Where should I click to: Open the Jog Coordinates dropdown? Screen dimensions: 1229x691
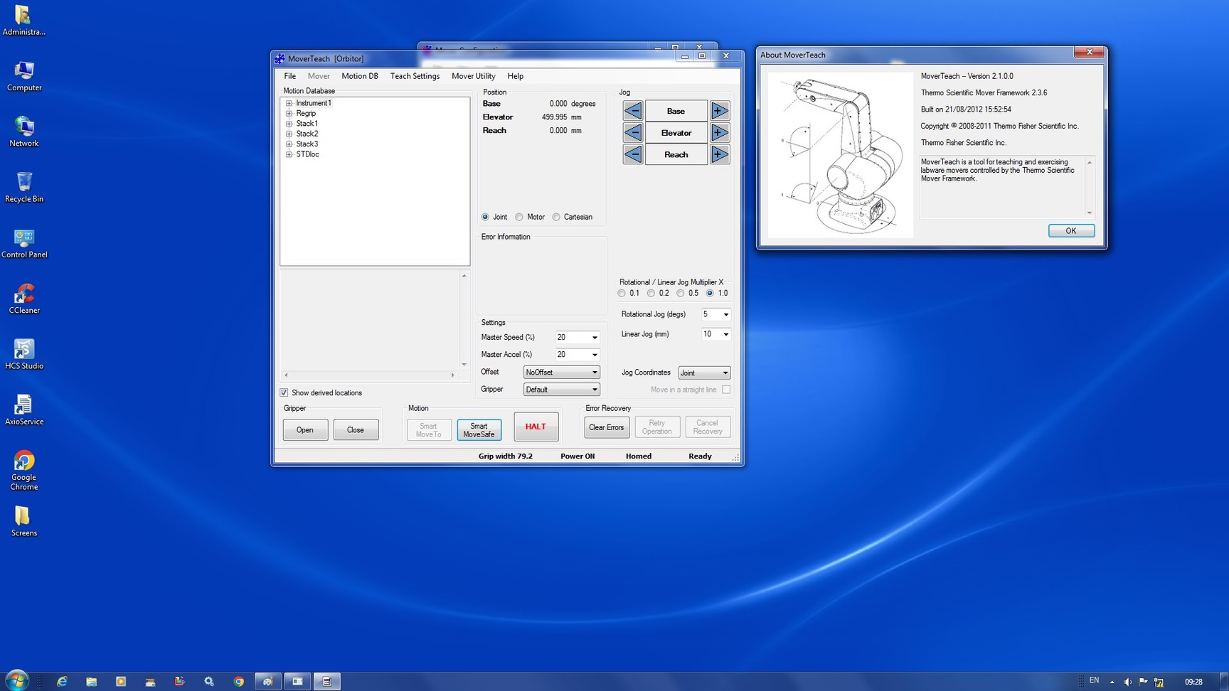pos(725,373)
